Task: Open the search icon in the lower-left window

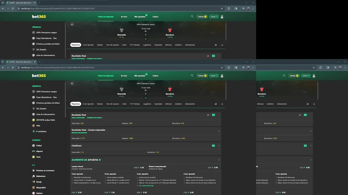Action: point(192,76)
